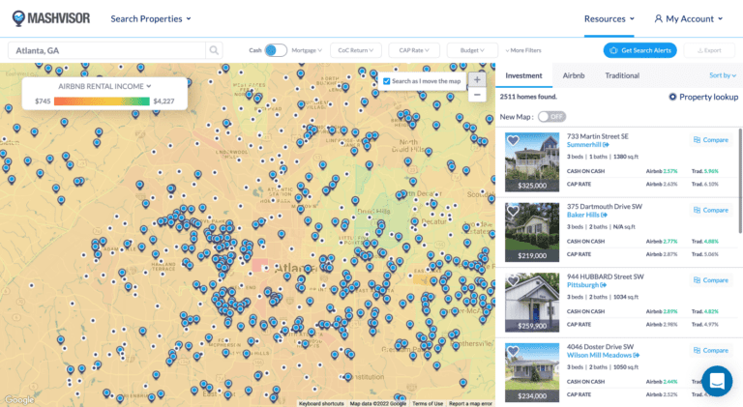Favorite the 733 Martin Street listing heart
743x407 pixels.
(x=514, y=140)
